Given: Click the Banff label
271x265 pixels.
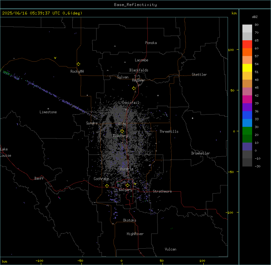Looking at the screenshot, I should click(39, 178).
